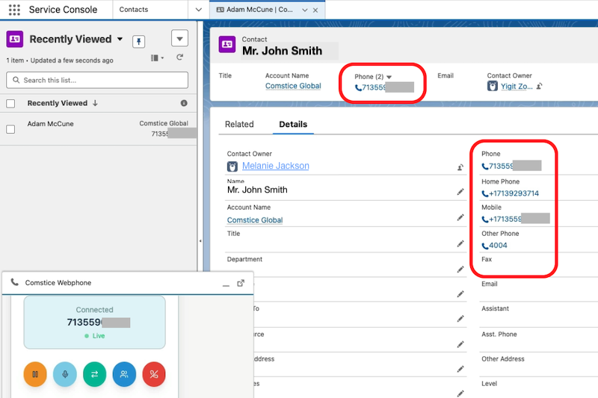Mute the microphone in Webphone
The image size is (598, 398).
(65, 374)
